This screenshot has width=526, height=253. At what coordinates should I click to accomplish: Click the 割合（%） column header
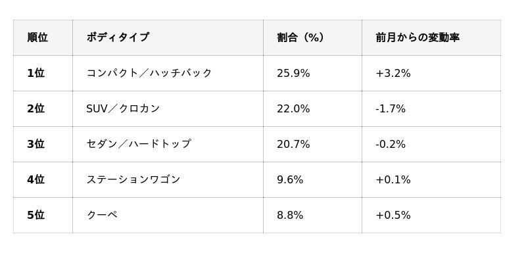313,37
